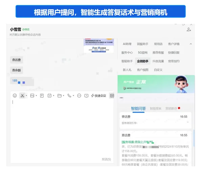Screen dimensions: 198x170
Task: Click the task checklist icon
Action: pyautogui.click(x=49, y=96)
